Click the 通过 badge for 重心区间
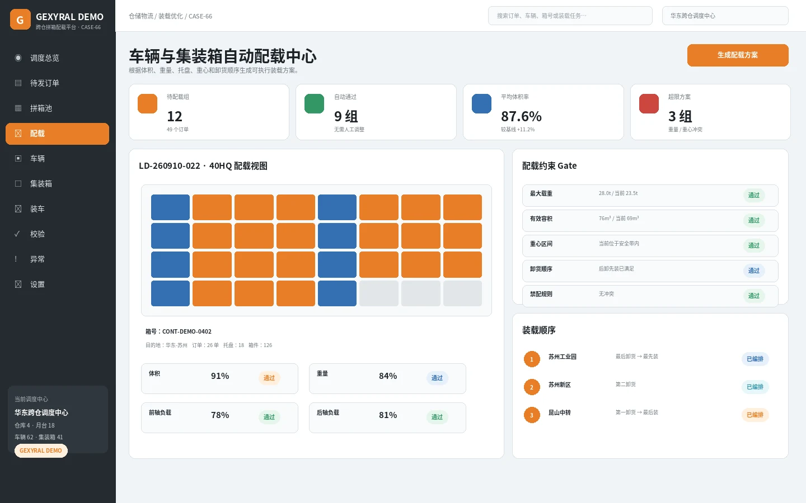The image size is (806, 503). click(x=754, y=245)
